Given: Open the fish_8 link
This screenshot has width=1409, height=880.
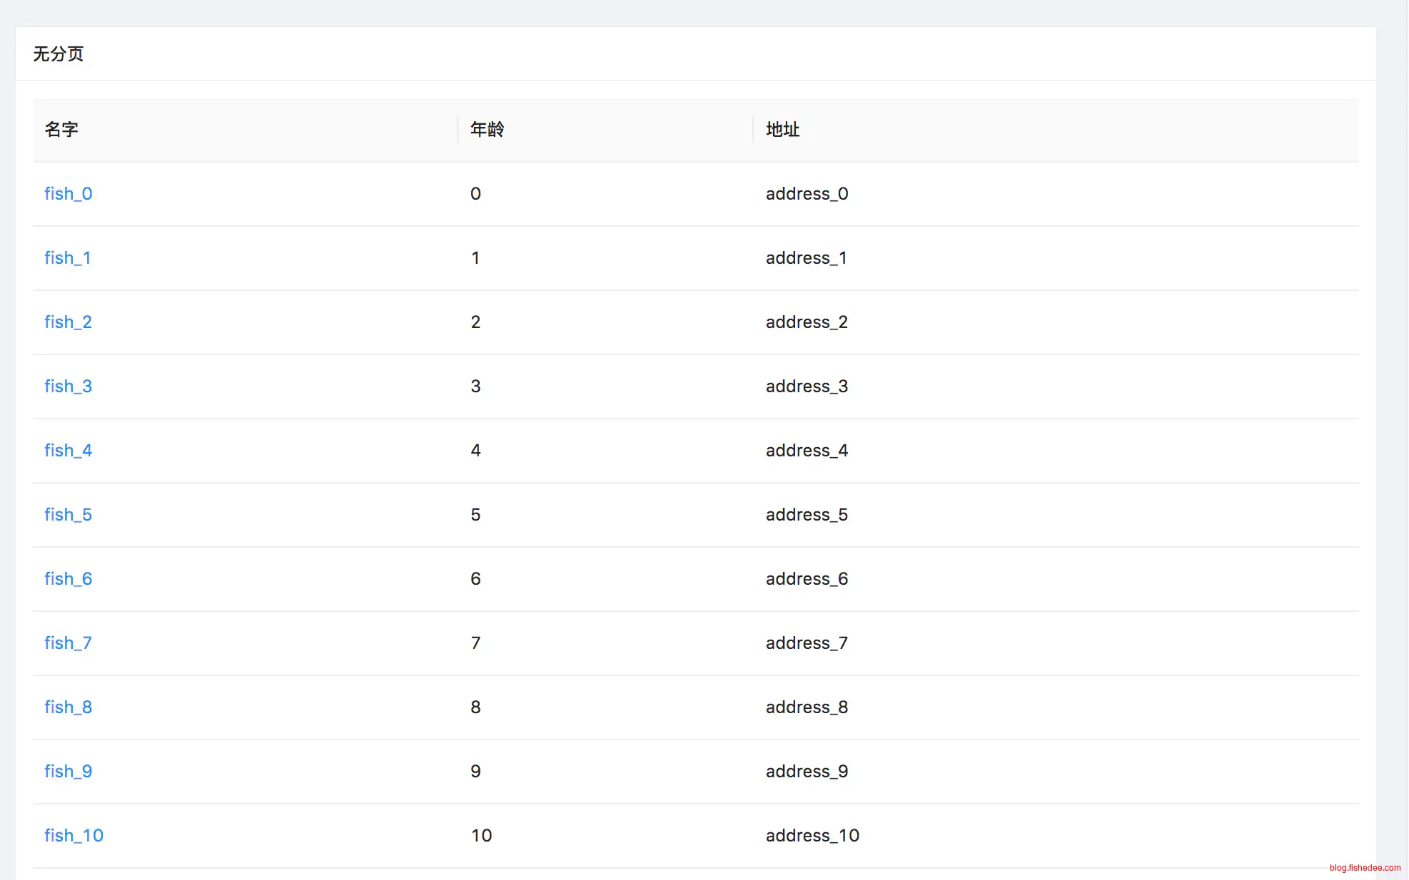Looking at the screenshot, I should tap(68, 707).
